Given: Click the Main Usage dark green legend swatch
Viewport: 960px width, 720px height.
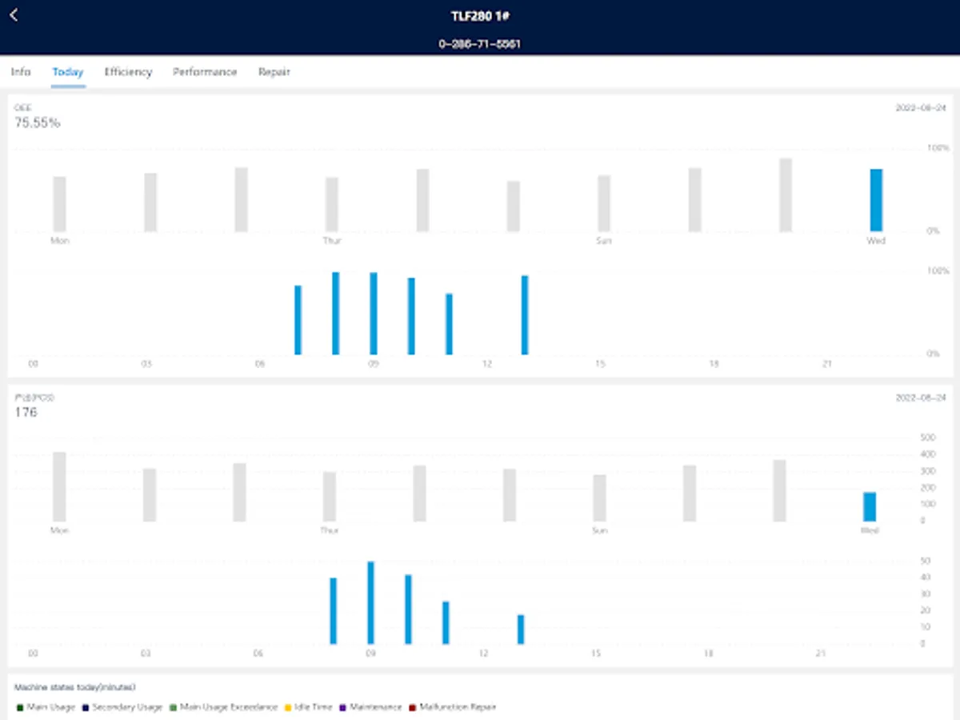Looking at the screenshot, I should pos(20,707).
